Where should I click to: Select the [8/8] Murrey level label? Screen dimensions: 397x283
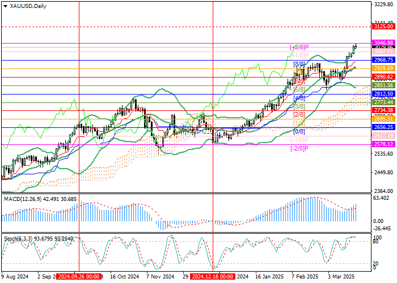(299, 65)
